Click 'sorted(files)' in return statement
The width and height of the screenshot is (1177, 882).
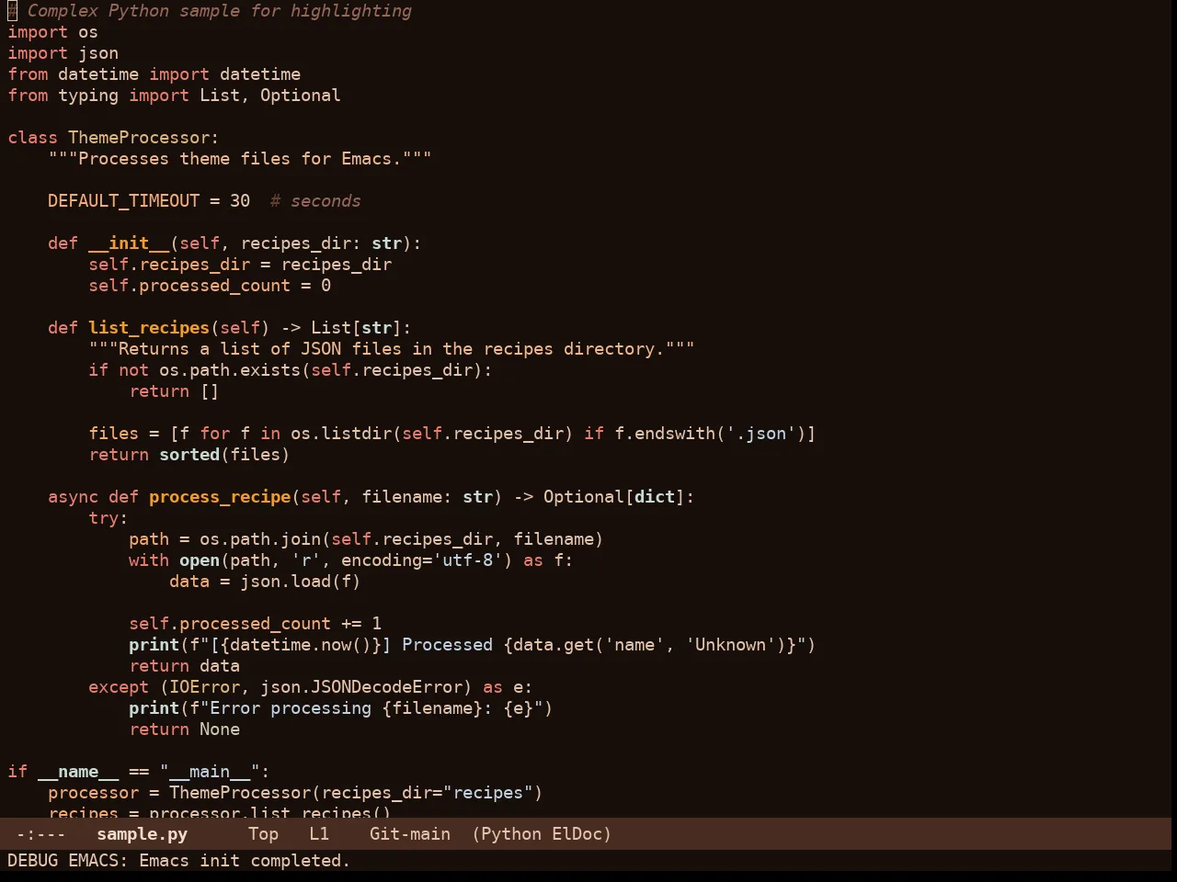(224, 455)
